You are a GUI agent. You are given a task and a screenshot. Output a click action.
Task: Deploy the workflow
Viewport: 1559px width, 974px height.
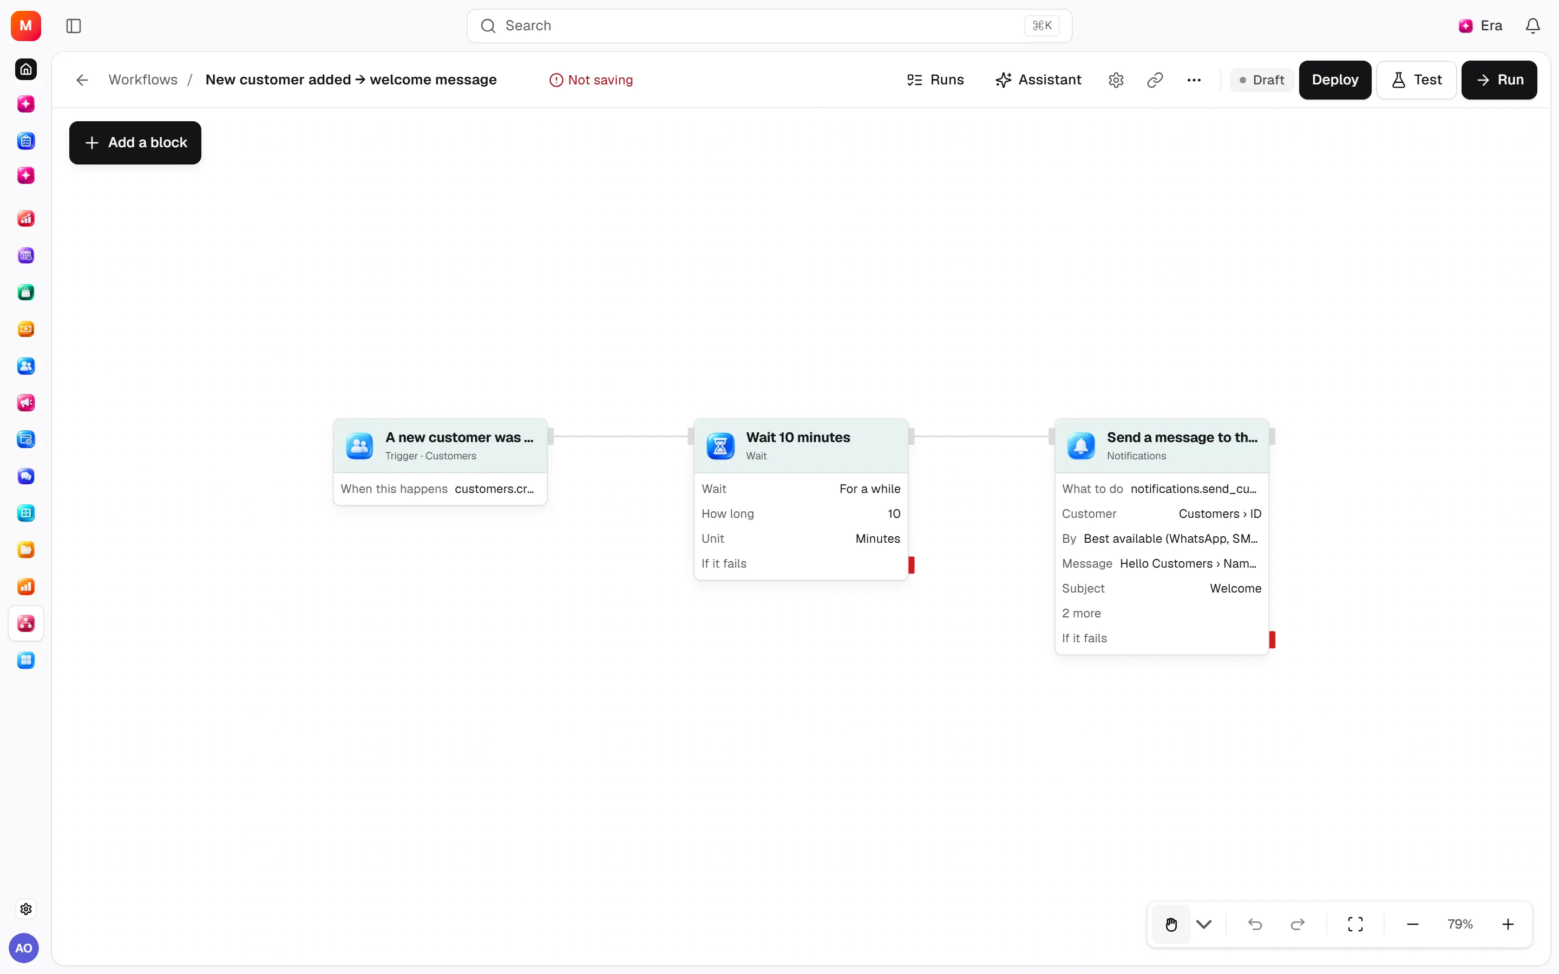point(1335,80)
